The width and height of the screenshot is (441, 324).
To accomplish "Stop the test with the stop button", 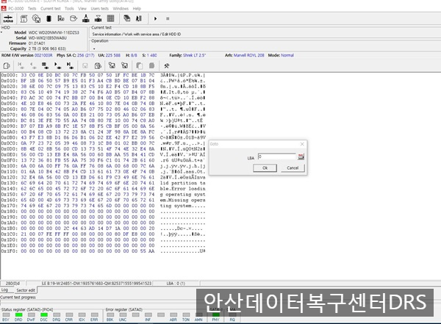I will coord(168,18).
